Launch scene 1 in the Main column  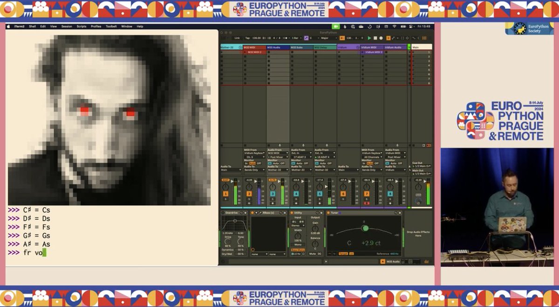tap(414, 52)
